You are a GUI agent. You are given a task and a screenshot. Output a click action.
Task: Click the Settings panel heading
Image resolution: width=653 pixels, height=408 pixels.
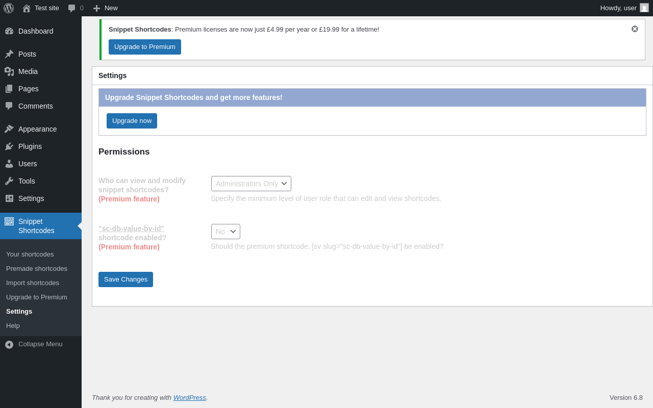[112, 75]
